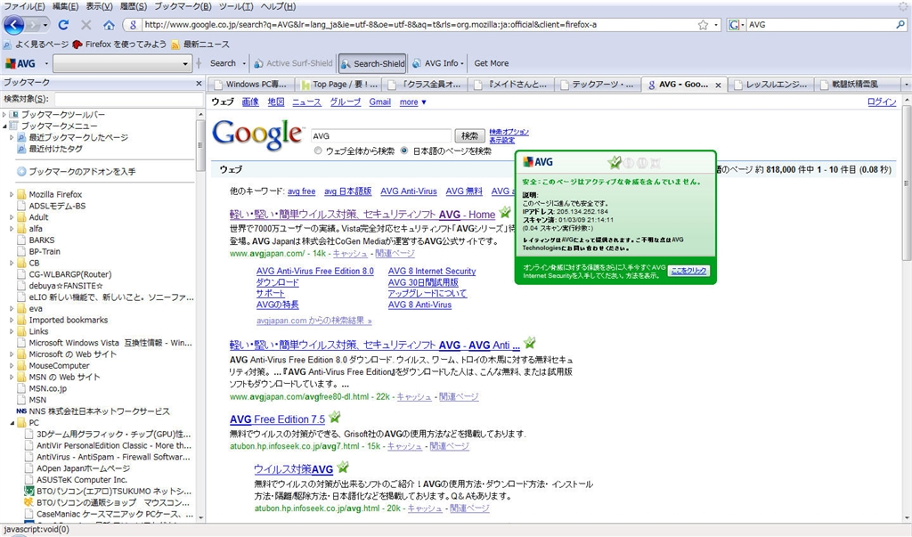Viewport: 912px width, 537px height.
Task: Open Firefox を使ってみよう bookmark
Action: pos(119,45)
